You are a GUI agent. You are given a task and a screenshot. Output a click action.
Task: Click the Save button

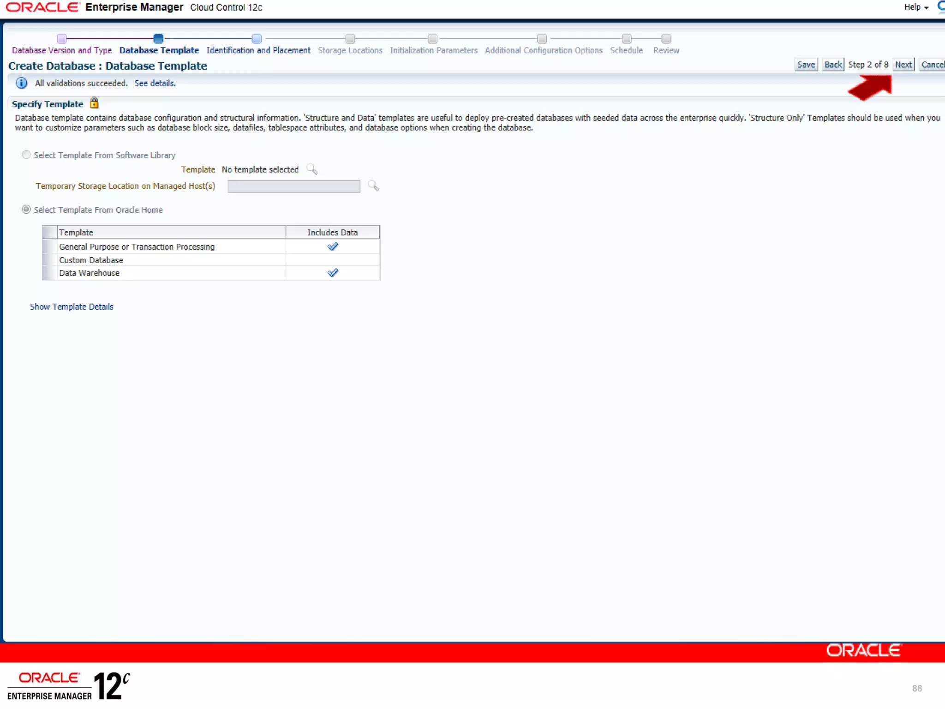click(806, 65)
